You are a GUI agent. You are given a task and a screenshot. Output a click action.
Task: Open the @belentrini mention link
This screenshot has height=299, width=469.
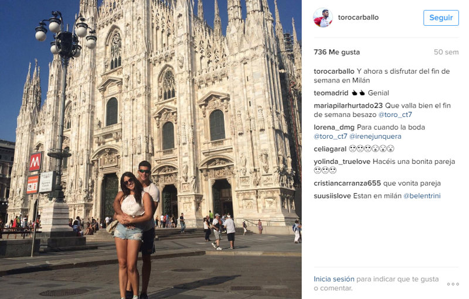[x=422, y=196]
